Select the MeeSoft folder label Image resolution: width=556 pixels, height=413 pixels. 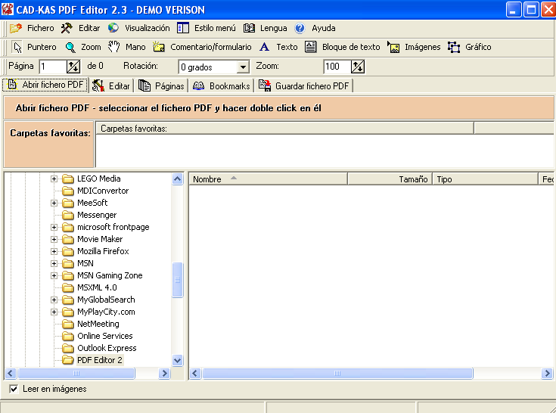coord(92,203)
